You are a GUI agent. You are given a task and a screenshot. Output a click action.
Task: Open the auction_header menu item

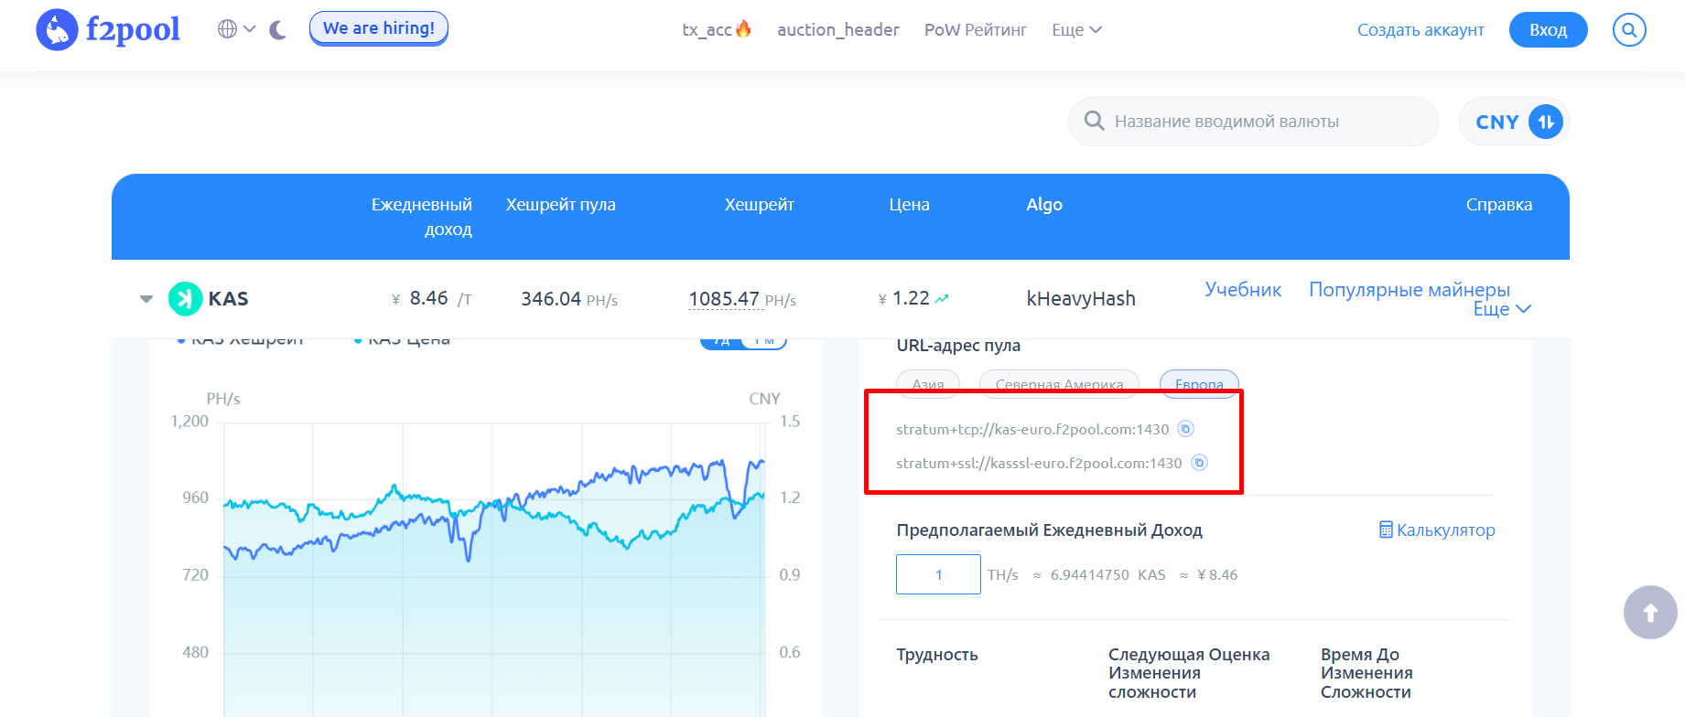[x=838, y=29]
